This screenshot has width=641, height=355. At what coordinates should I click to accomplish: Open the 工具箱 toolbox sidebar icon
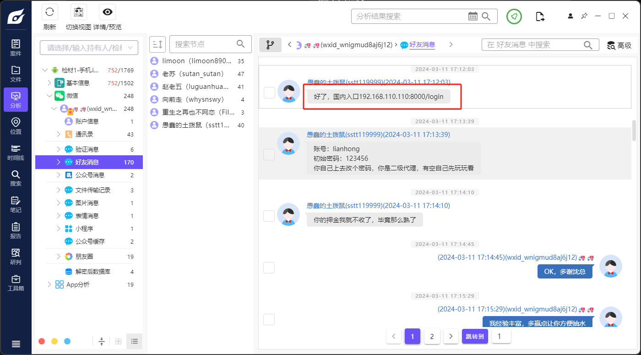click(x=16, y=283)
